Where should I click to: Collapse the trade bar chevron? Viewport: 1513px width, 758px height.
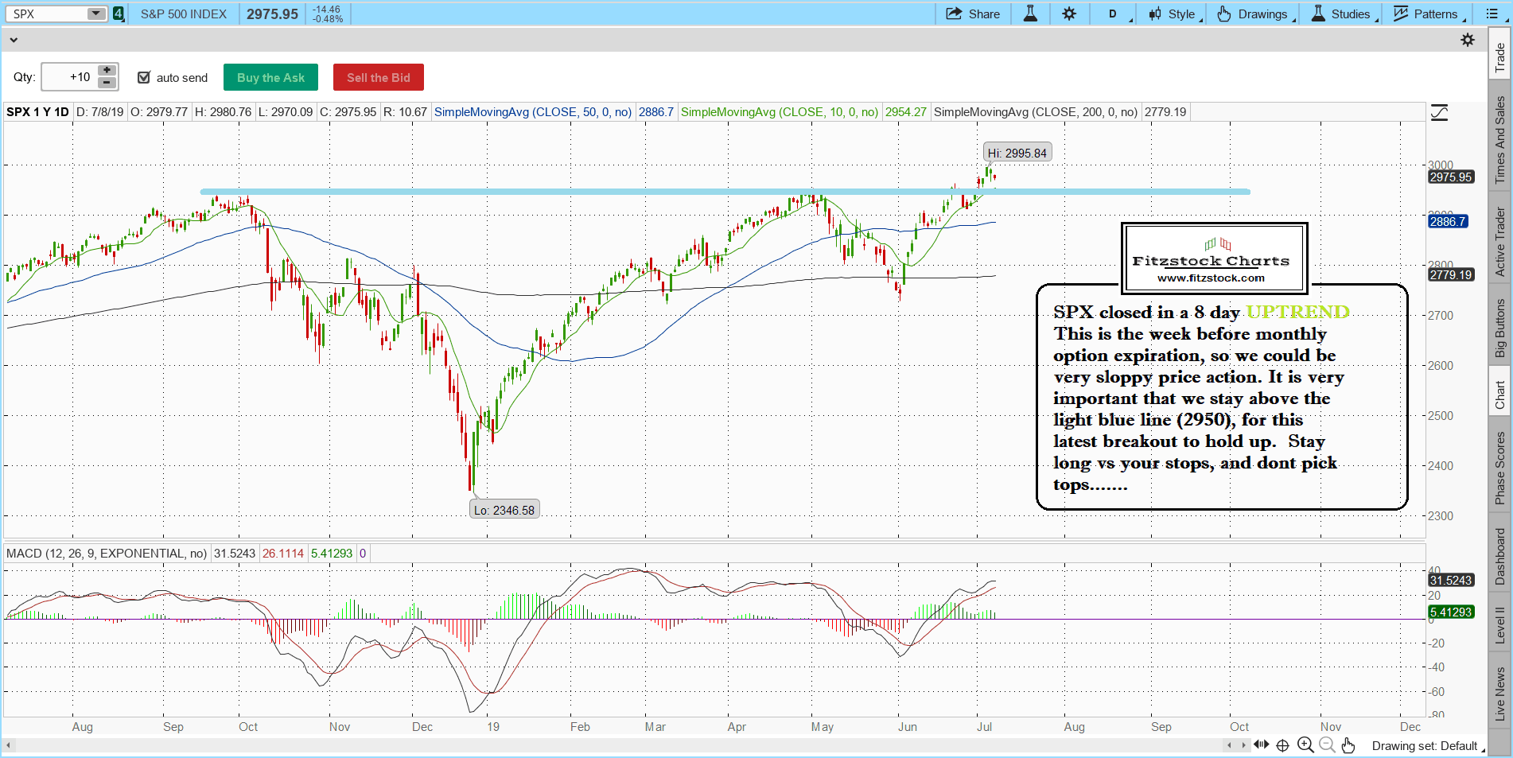(14, 40)
